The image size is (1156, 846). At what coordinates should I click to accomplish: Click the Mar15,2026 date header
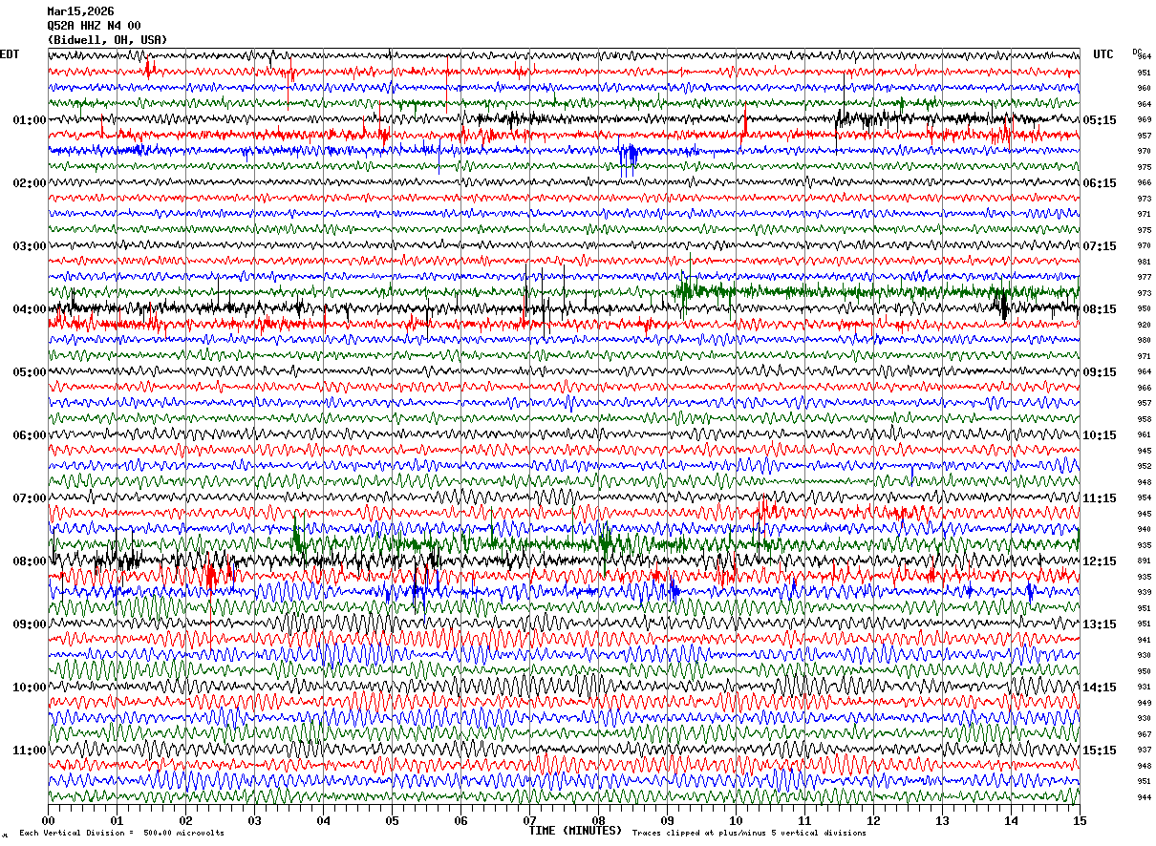click(x=80, y=11)
